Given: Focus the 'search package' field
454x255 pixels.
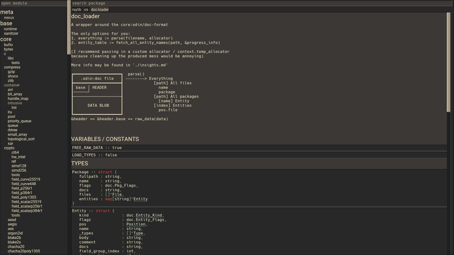Looking at the screenshot, I should [x=260, y=3].
